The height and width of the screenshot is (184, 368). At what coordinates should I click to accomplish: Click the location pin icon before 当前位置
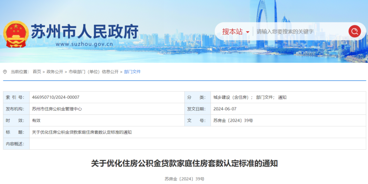click(5, 72)
